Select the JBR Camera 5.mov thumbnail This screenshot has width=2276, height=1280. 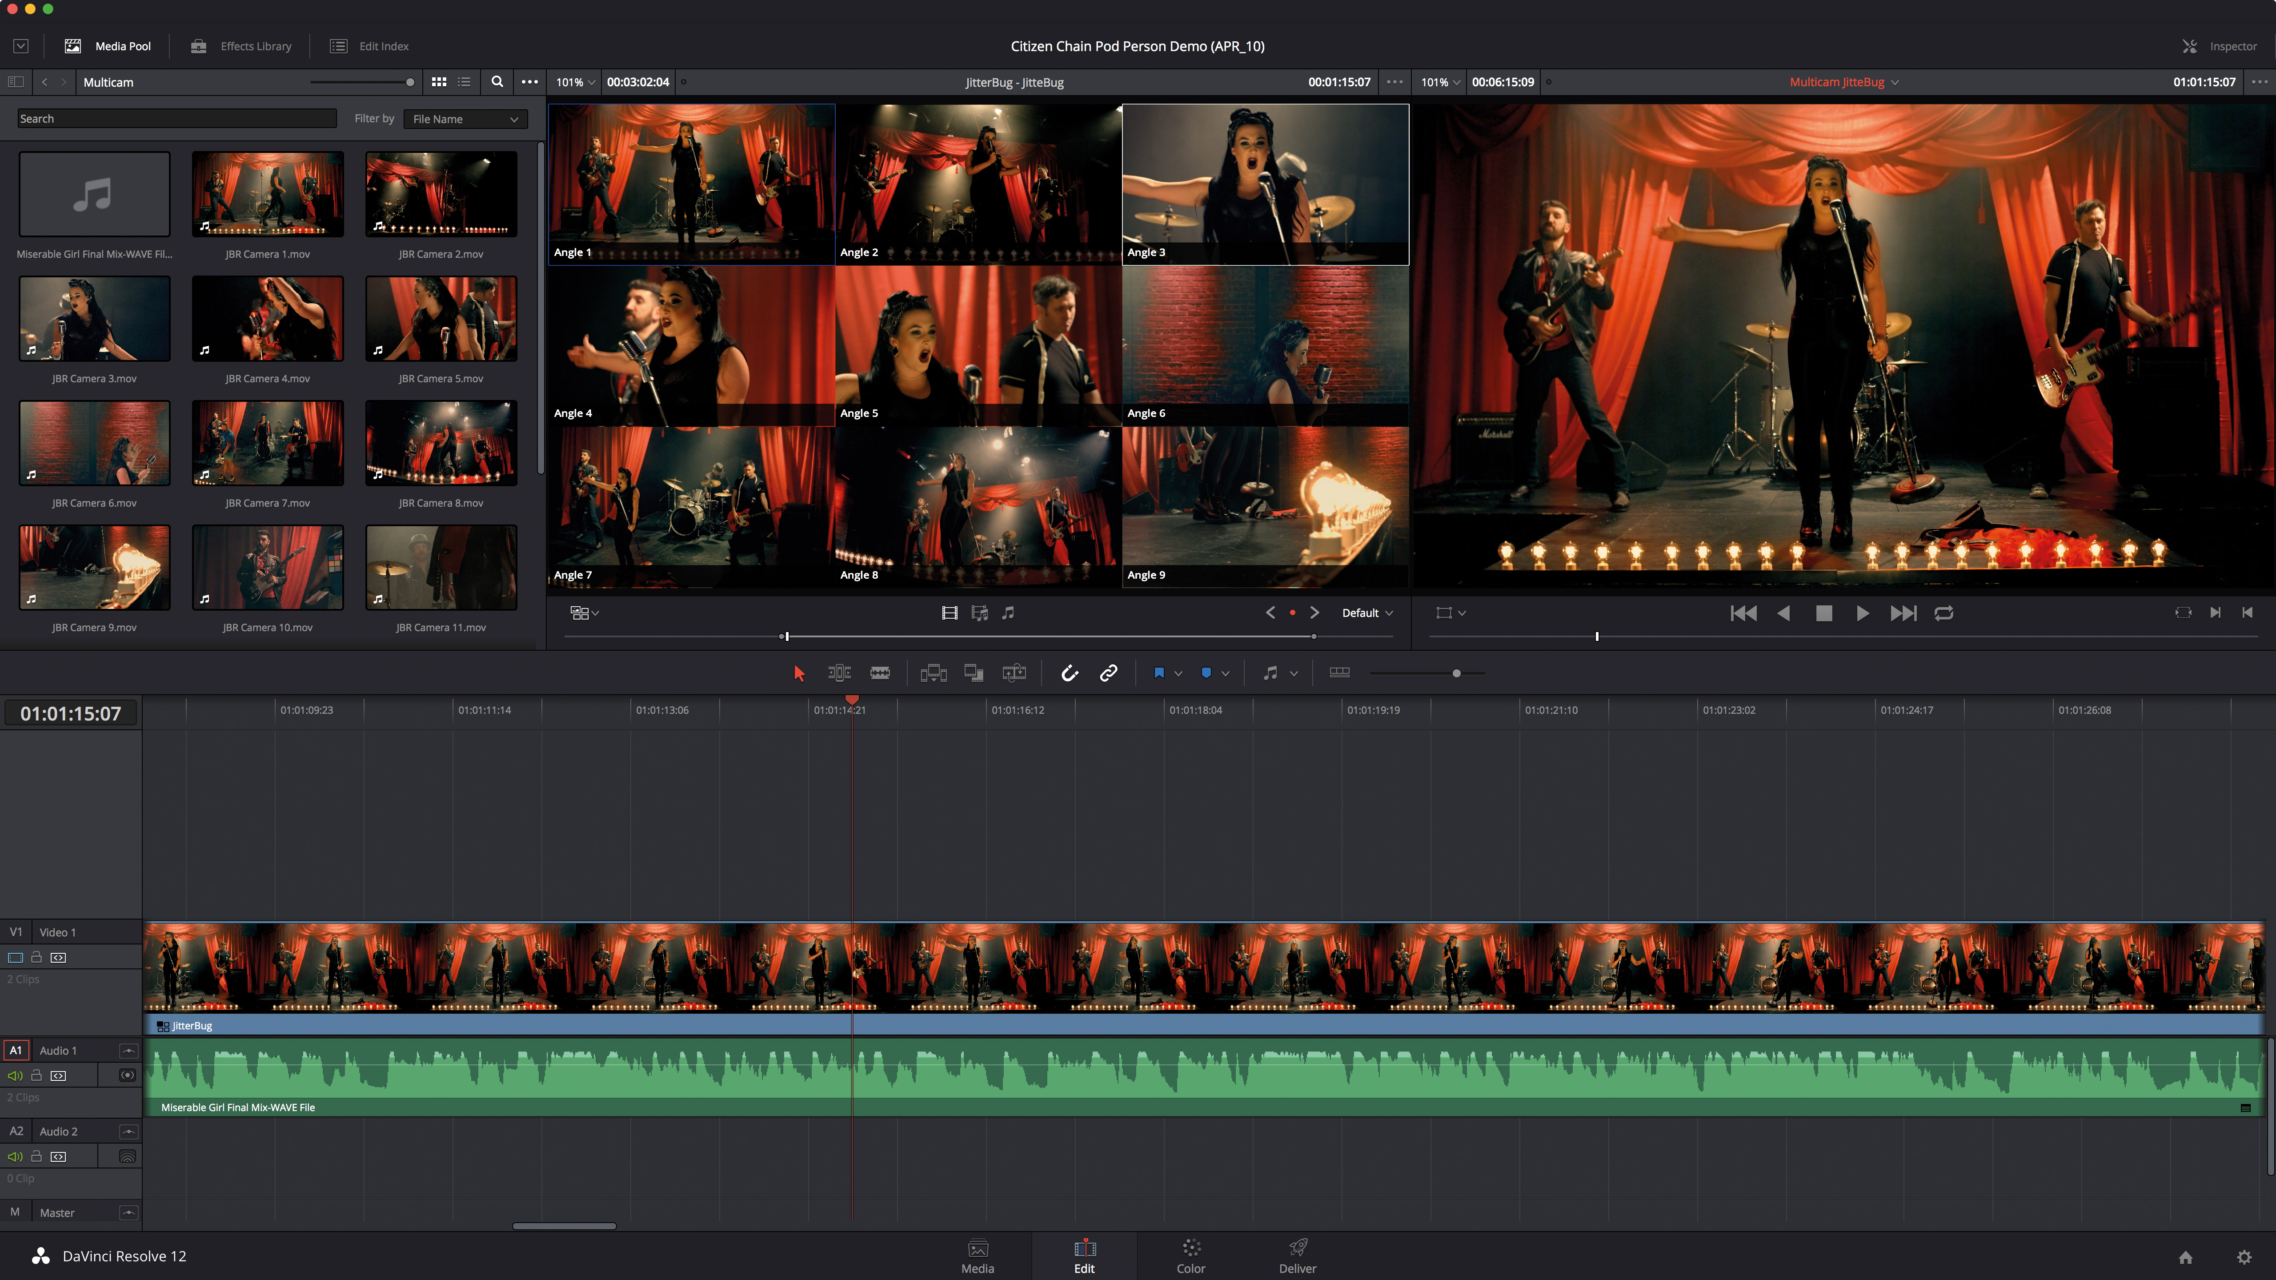(441, 319)
